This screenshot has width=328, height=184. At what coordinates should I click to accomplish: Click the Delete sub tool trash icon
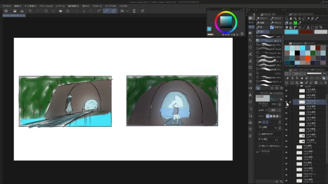(282, 88)
